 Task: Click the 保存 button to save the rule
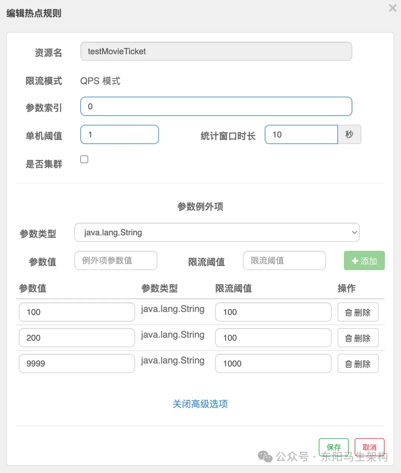333,447
